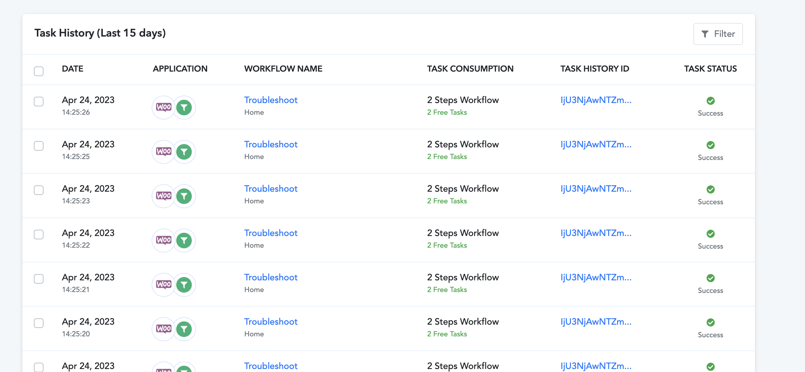Click the green success checkmark in the 14:25:26 row
This screenshot has width=805, height=372.
tap(710, 101)
